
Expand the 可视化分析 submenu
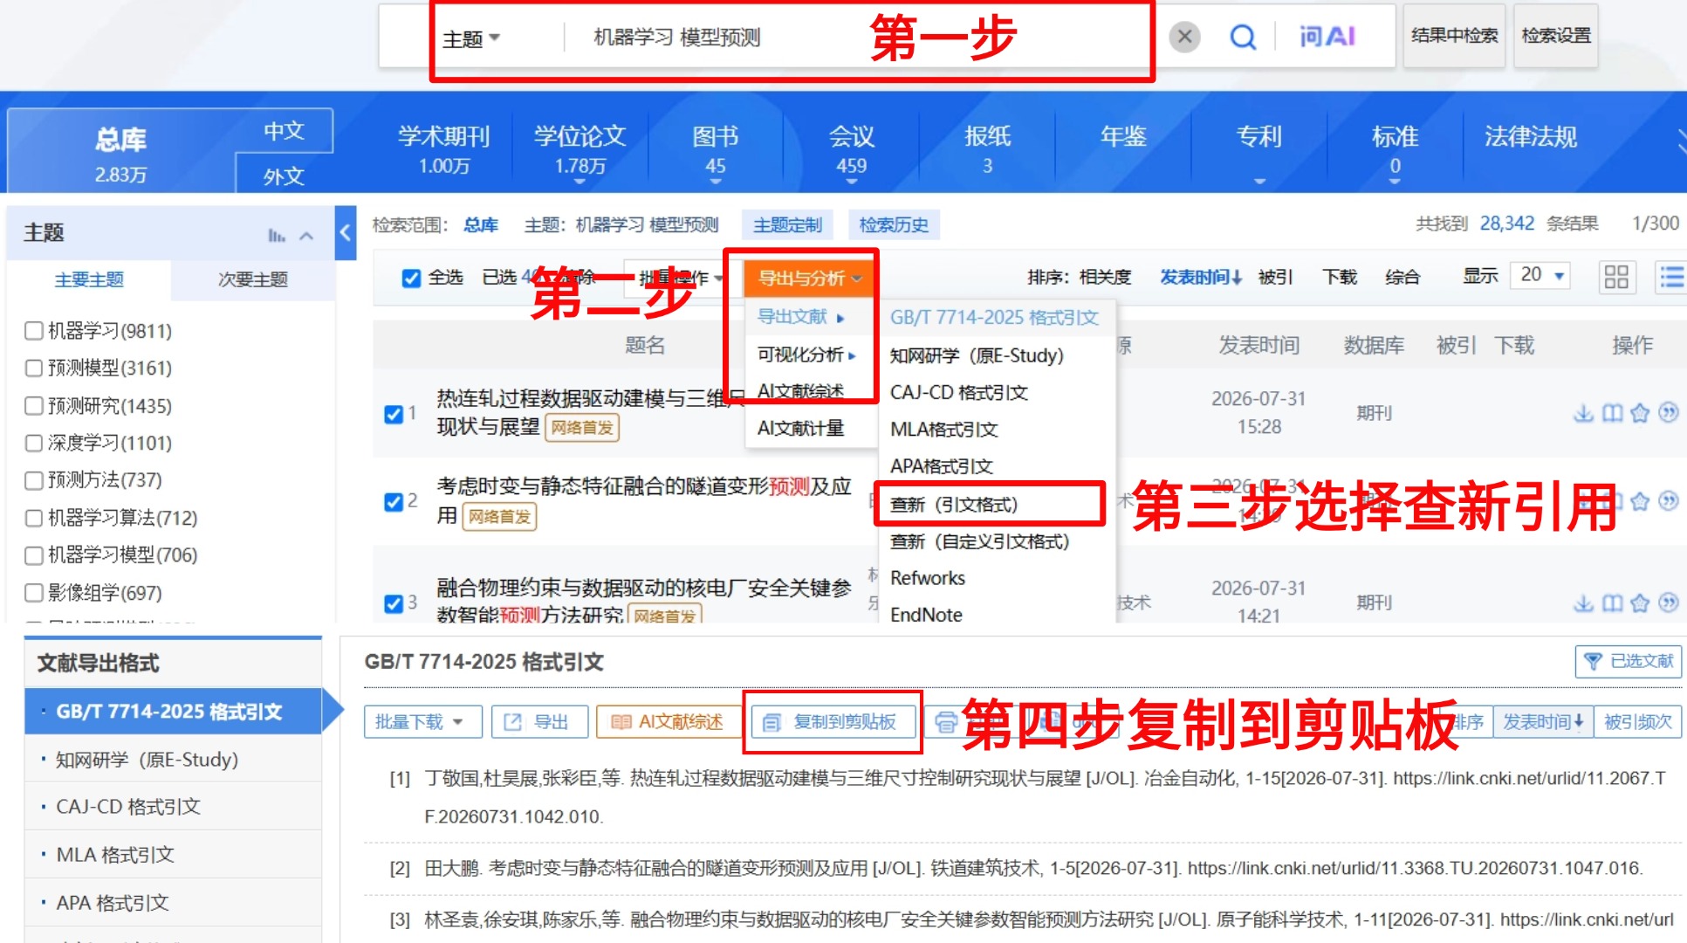(806, 354)
